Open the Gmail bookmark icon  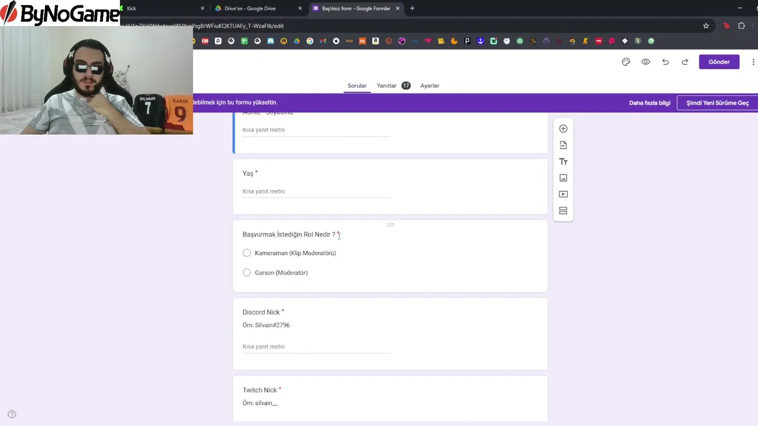pos(323,41)
